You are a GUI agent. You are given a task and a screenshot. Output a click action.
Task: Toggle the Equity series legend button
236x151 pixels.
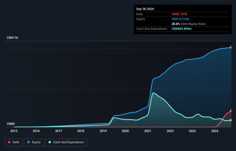coord(34,142)
